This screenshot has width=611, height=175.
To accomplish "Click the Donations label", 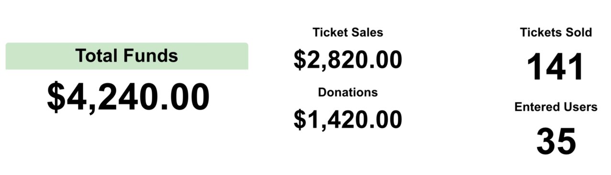I will 348,92.
